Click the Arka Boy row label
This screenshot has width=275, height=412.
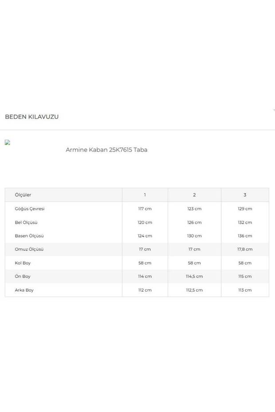coord(24,290)
